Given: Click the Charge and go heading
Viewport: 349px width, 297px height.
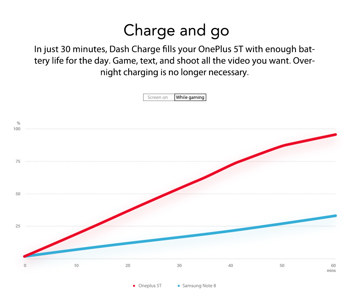Looking at the screenshot, I should pyautogui.click(x=176, y=30).
